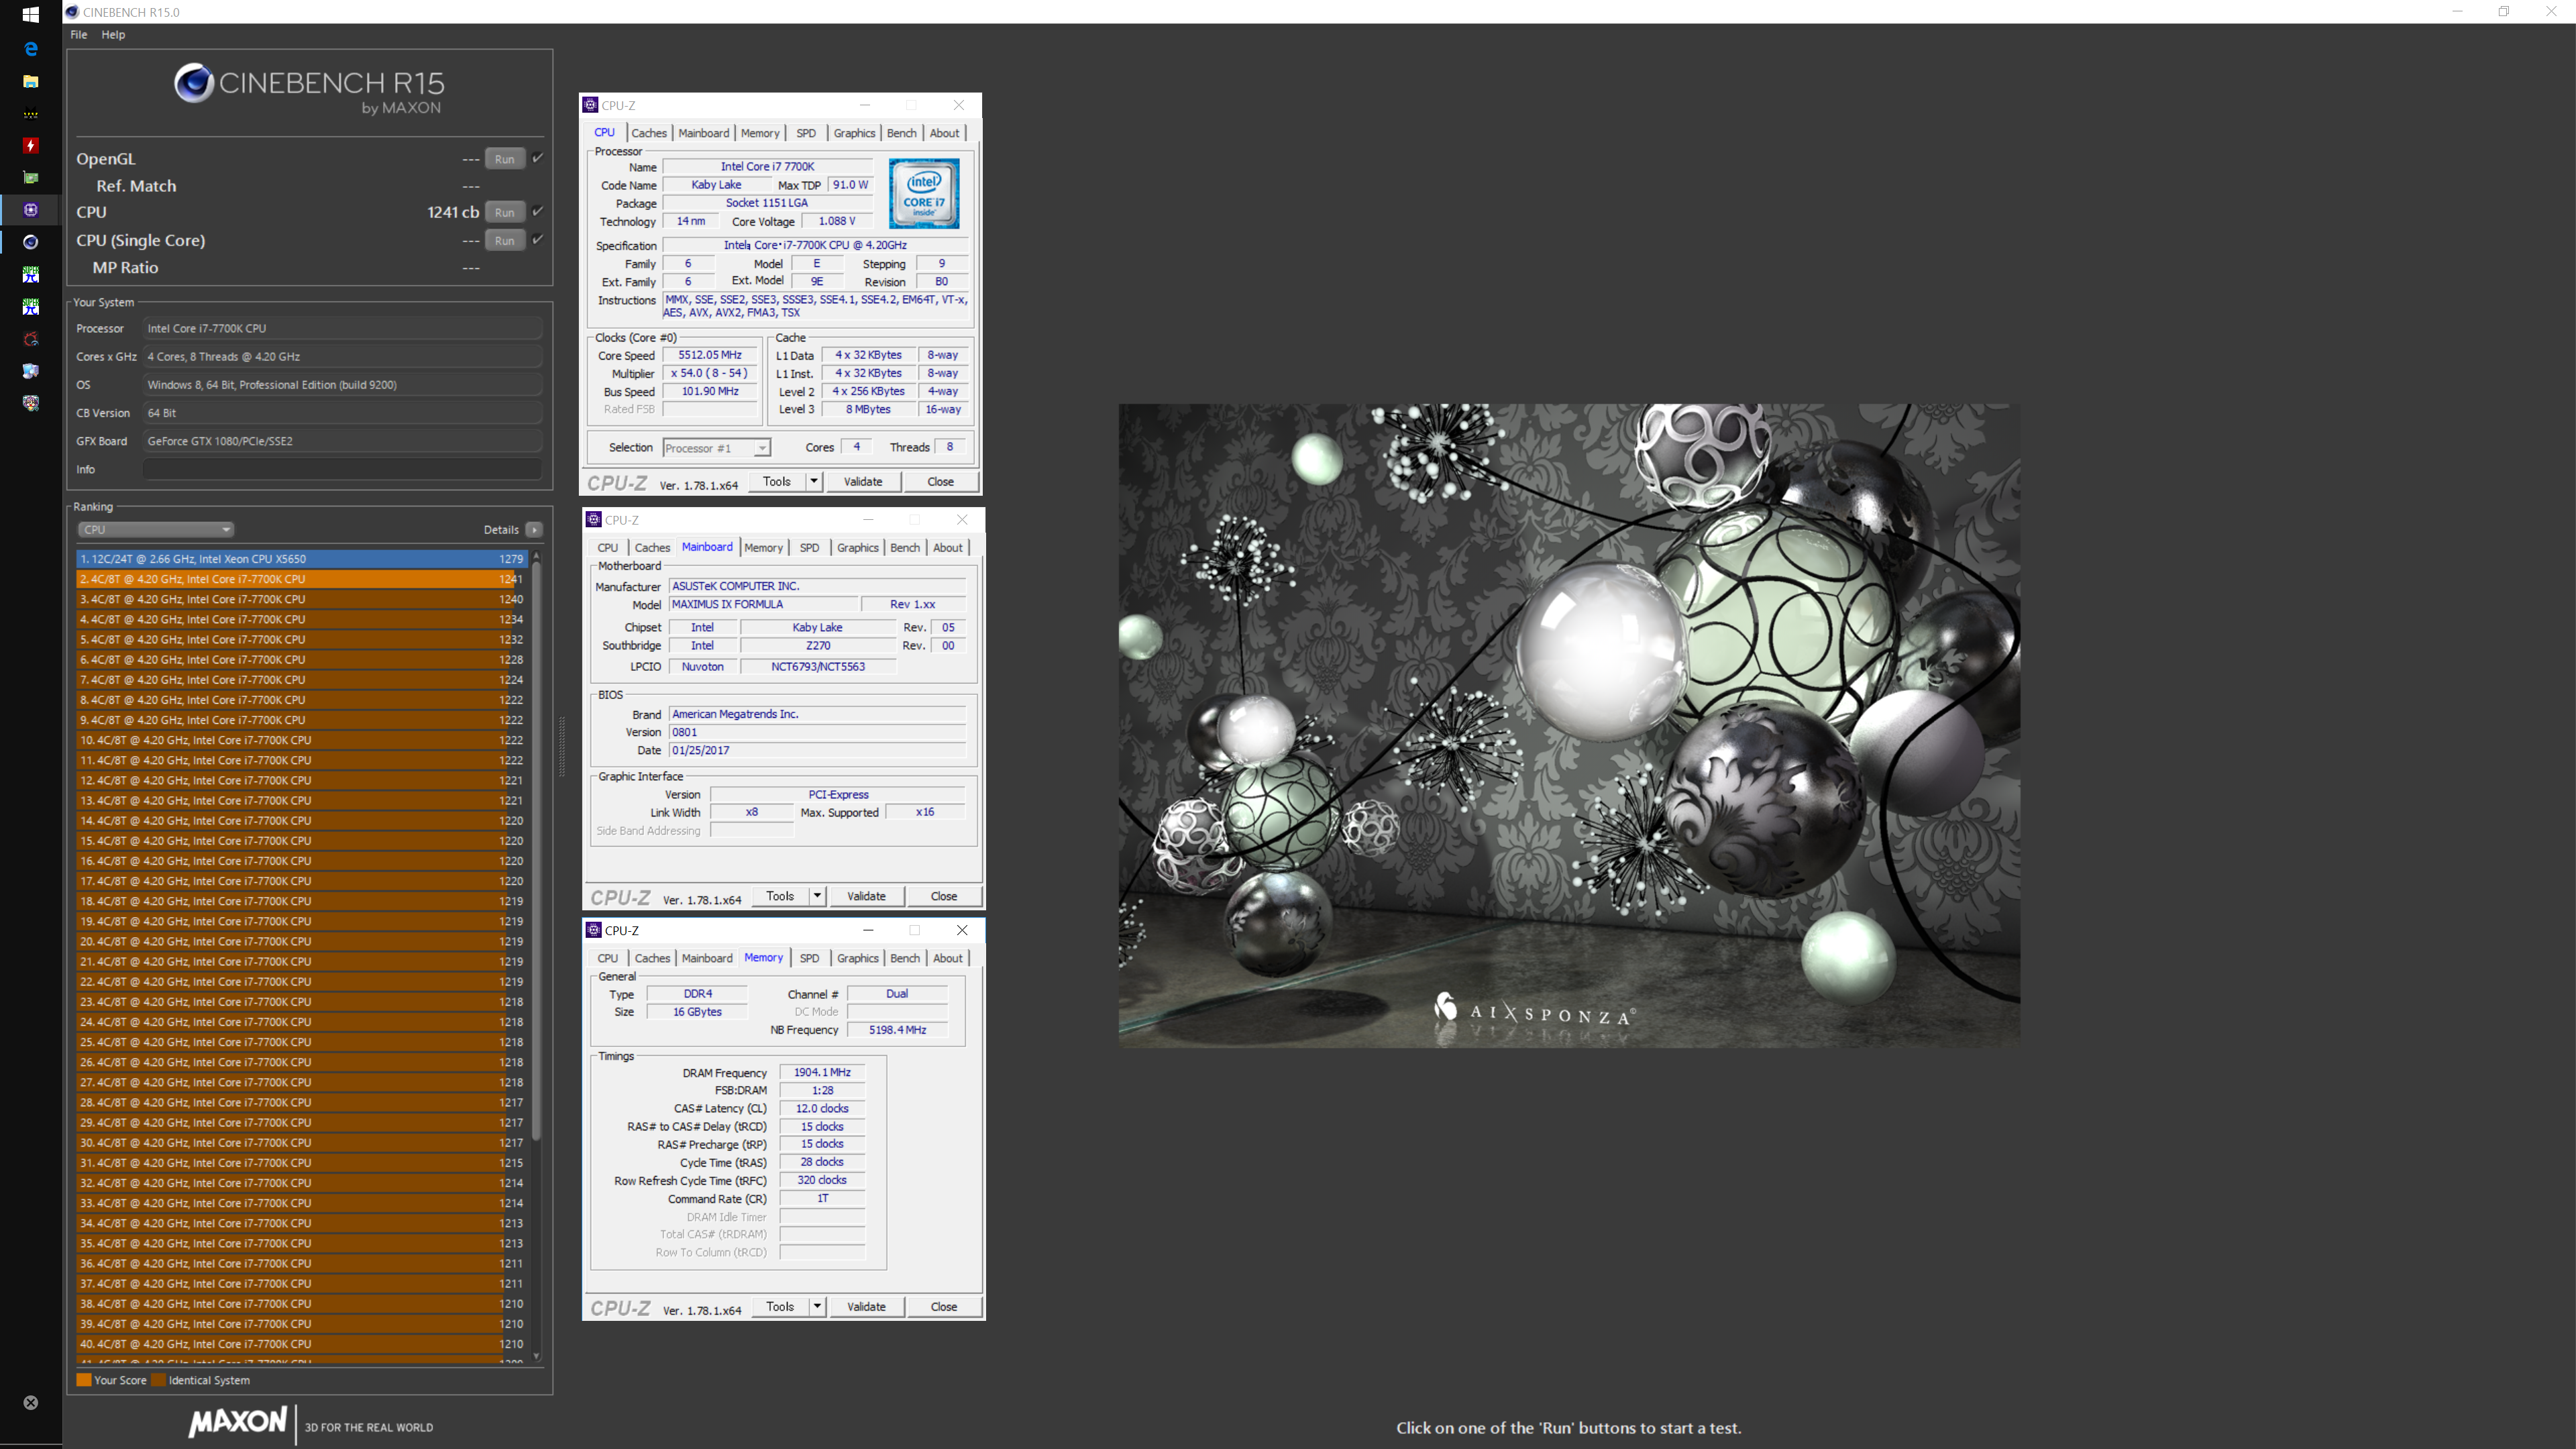Screen dimensions: 2576x1449
Task: Select Xeon X5650 ranking entry 1279
Action: coord(302,559)
